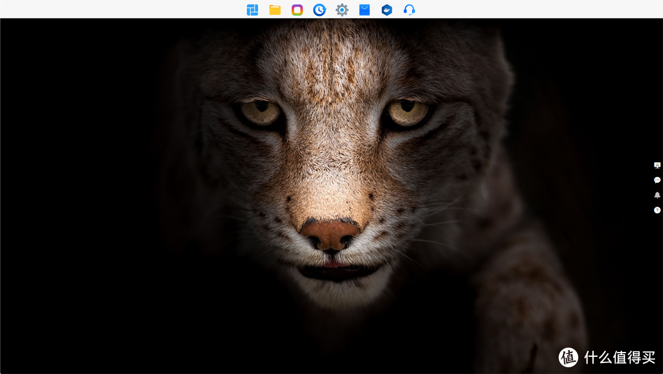
Task: Open the blue clock backup app
Action: [319, 10]
